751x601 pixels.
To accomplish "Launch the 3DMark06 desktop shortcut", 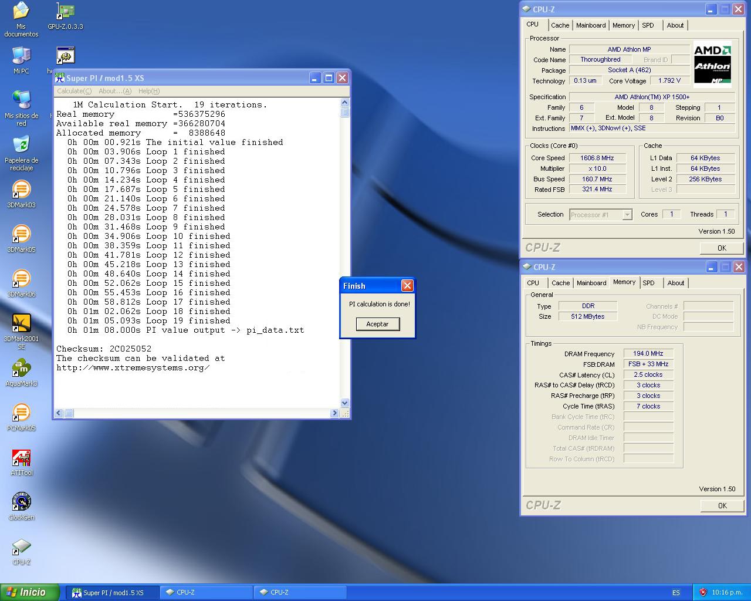I will tap(21, 283).
